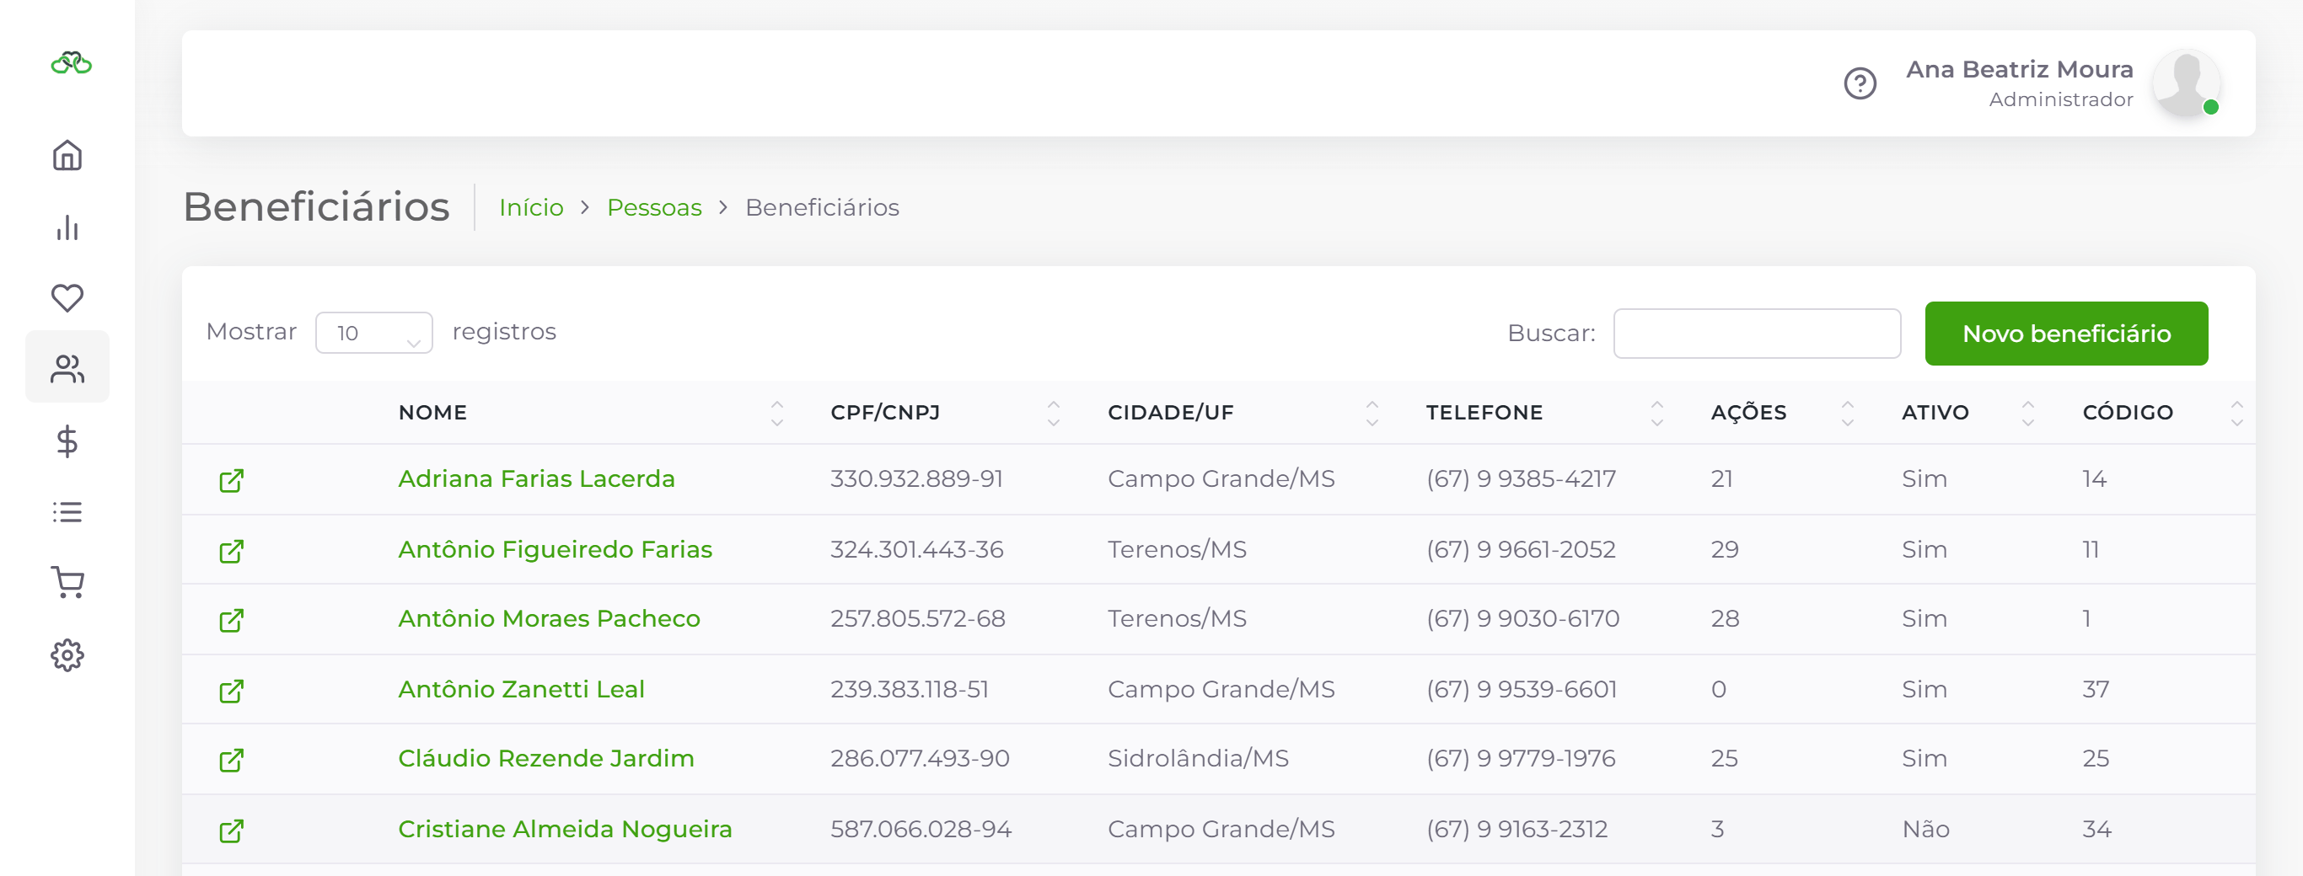
Task: Open the shopping cart icon
Action: [67, 582]
